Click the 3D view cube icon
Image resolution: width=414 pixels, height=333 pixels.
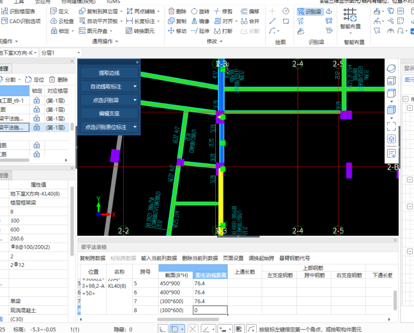tap(391, 81)
